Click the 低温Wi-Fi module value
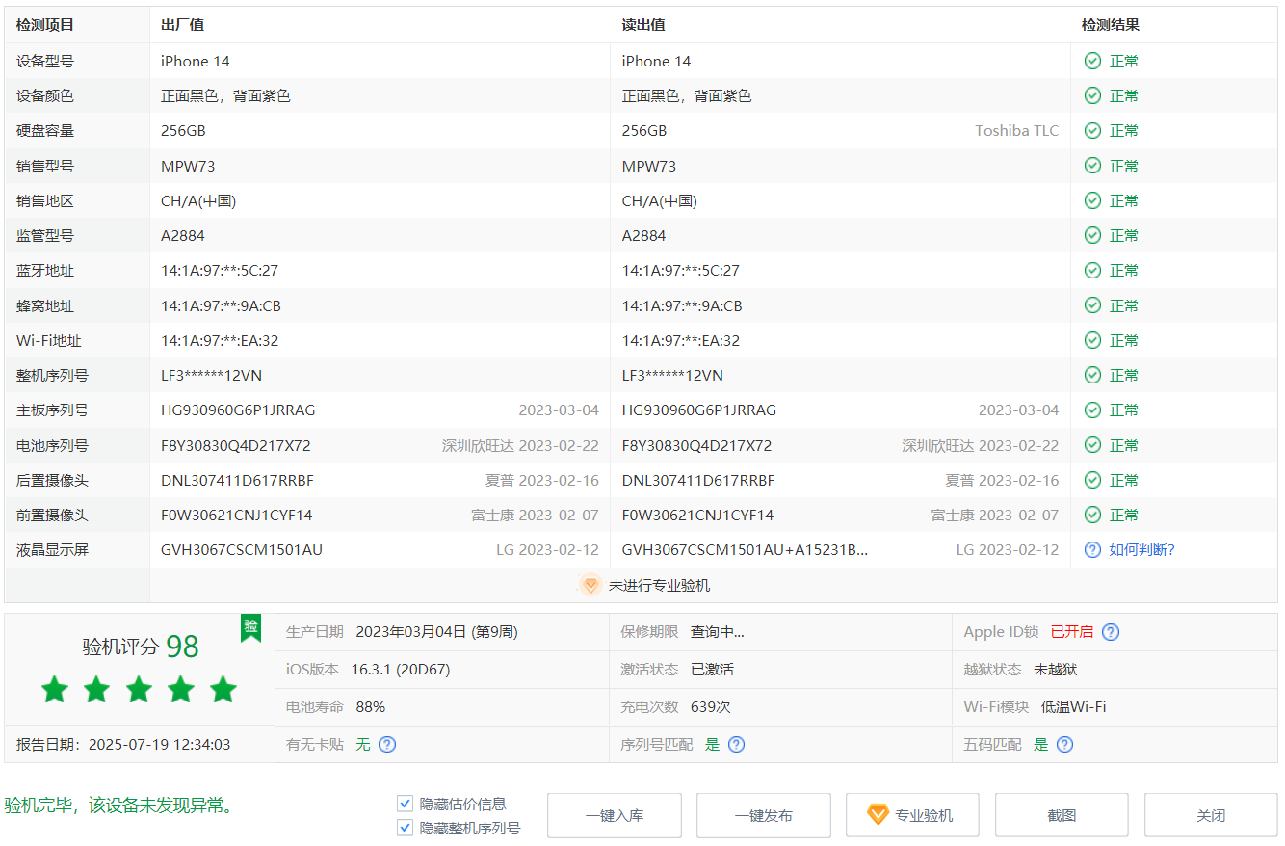The height and width of the screenshot is (846, 1285). (1073, 706)
